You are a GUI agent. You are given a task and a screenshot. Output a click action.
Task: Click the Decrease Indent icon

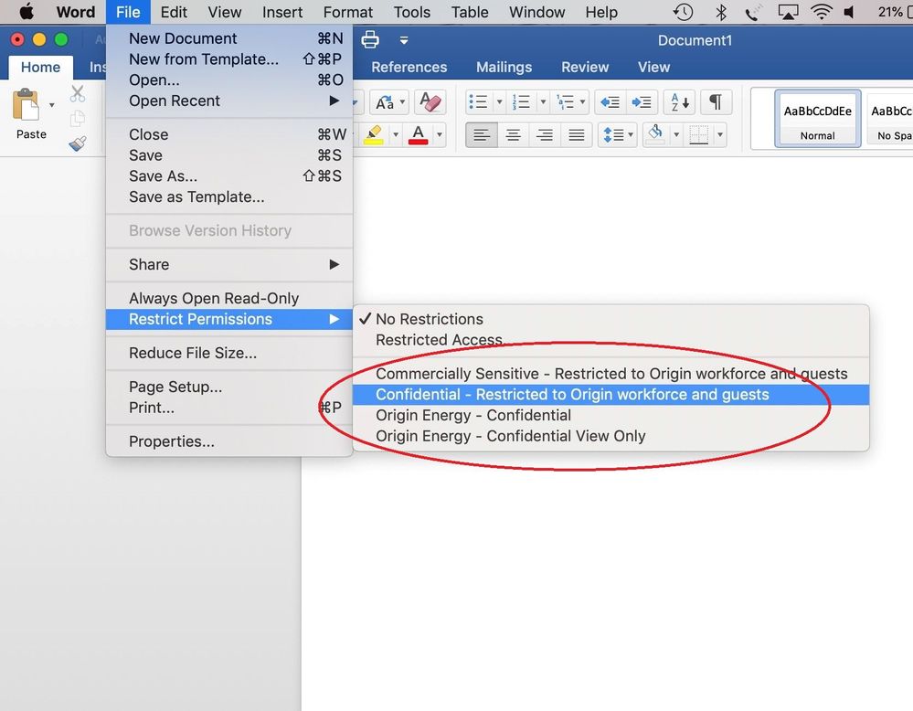(610, 102)
